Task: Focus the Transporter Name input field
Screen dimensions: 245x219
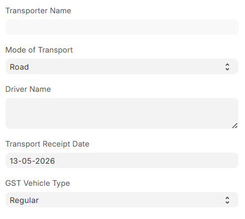Action: (x=122, y=27)
